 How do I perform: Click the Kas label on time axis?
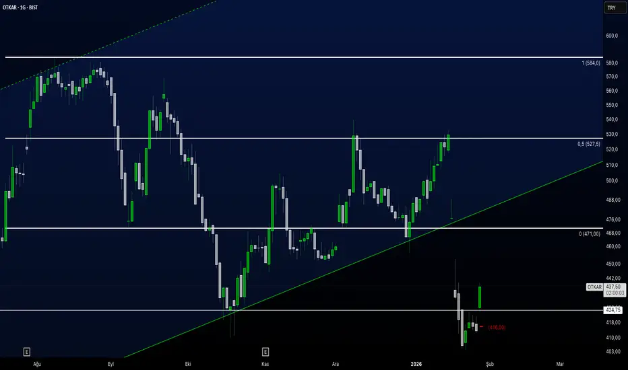pos(265,364)
